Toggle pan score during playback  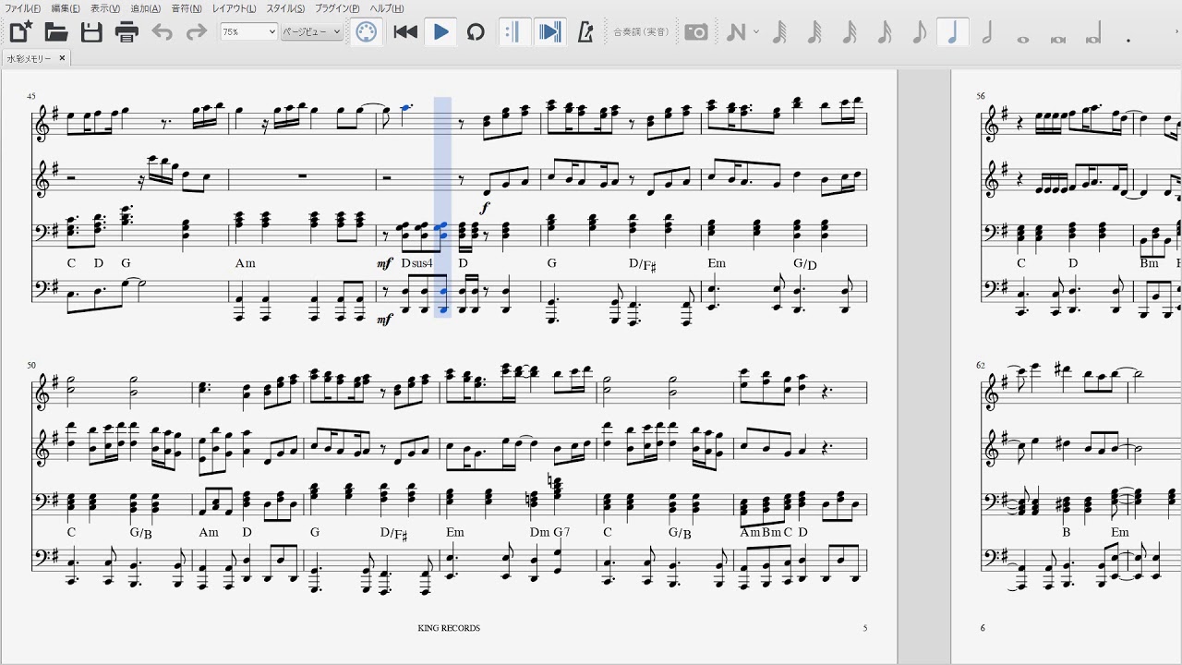pyautogui.click(x=550, y=32)
